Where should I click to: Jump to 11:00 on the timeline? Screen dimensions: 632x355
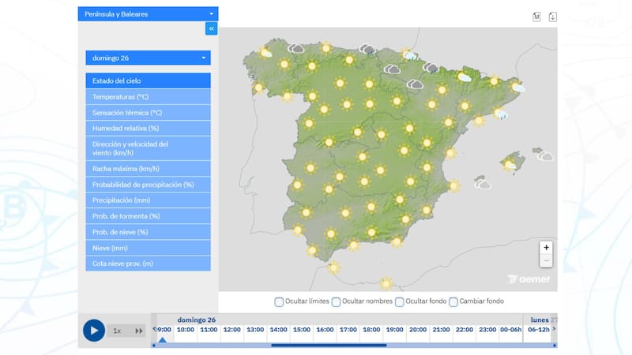[x=209, y=330]
